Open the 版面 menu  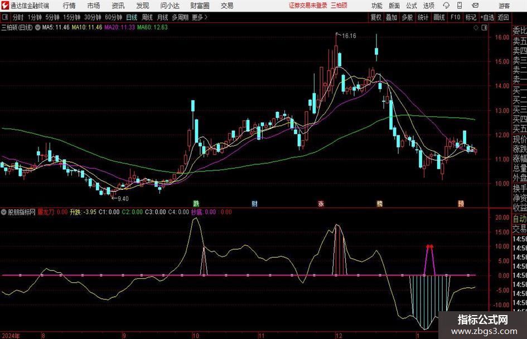pyautogui.click(x=394, y=6)
